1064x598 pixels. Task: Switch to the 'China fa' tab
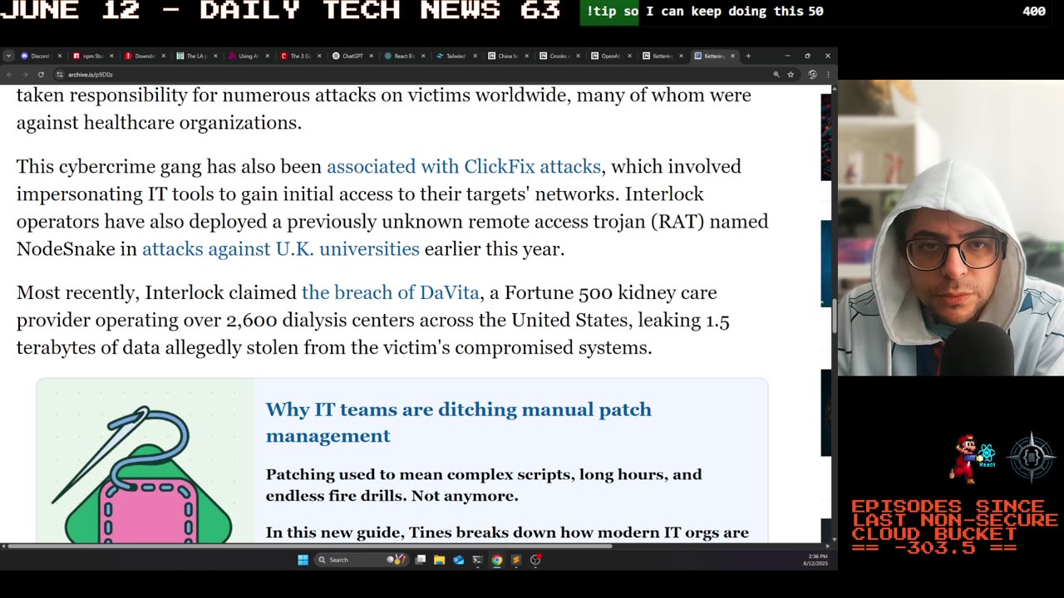pyautogui.click(x=507, y=56)
